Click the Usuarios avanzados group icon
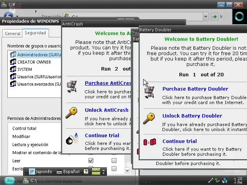 pyautogui.click(x=13, y=84)
